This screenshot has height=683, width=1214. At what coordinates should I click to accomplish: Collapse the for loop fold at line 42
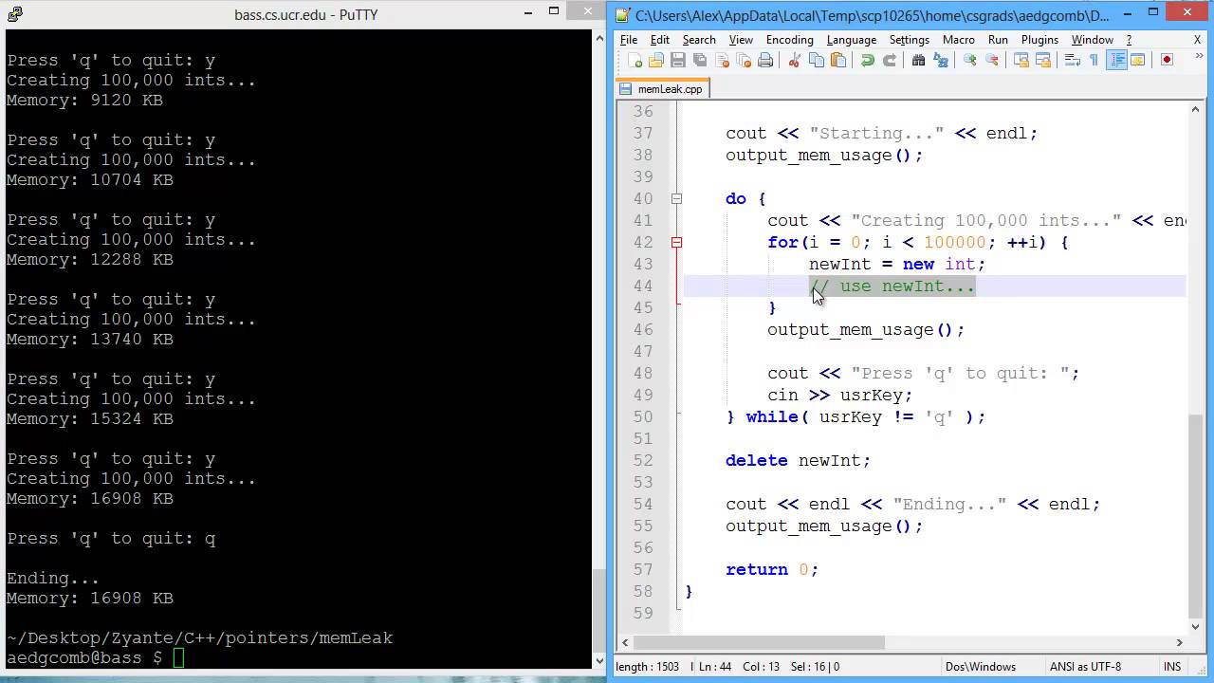tap(676, 243)
